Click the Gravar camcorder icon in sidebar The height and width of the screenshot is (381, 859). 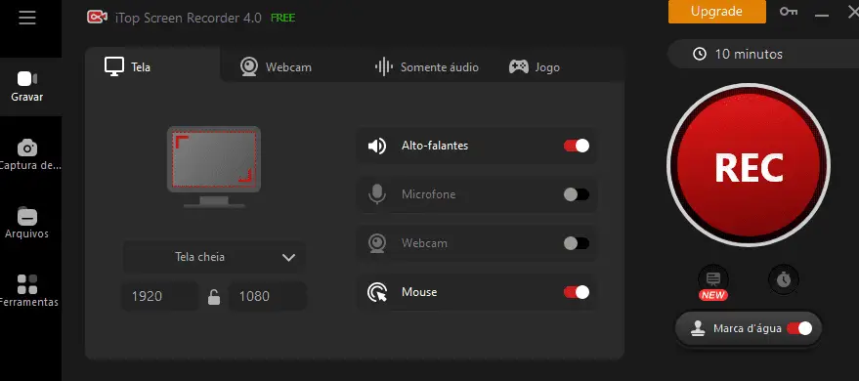pyautogui.click(x=26, y=79)
